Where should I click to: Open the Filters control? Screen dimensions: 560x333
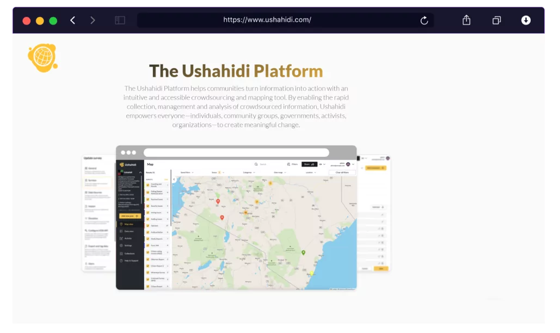click(x=292, y=164)
